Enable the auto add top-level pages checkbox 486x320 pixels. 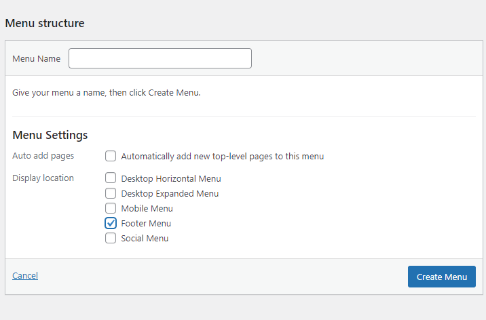click(x=111, y=156)
